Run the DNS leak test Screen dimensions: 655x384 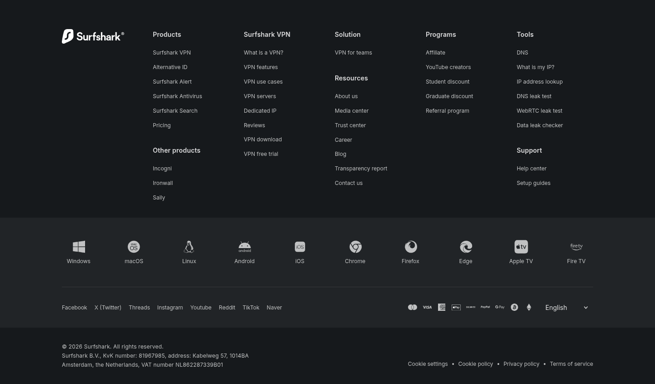click(x=534, y=96)
